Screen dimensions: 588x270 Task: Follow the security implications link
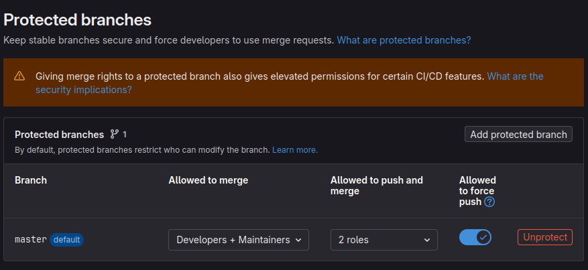tap(84, 90)
